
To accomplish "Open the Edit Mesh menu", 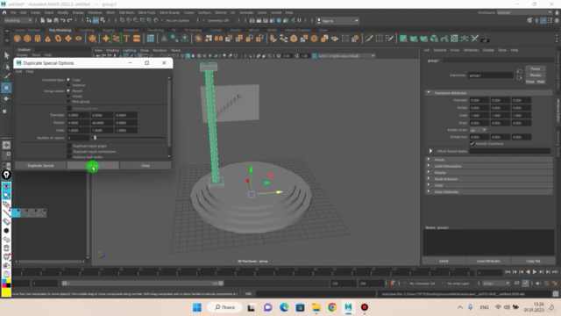I will tap(126, 12).
